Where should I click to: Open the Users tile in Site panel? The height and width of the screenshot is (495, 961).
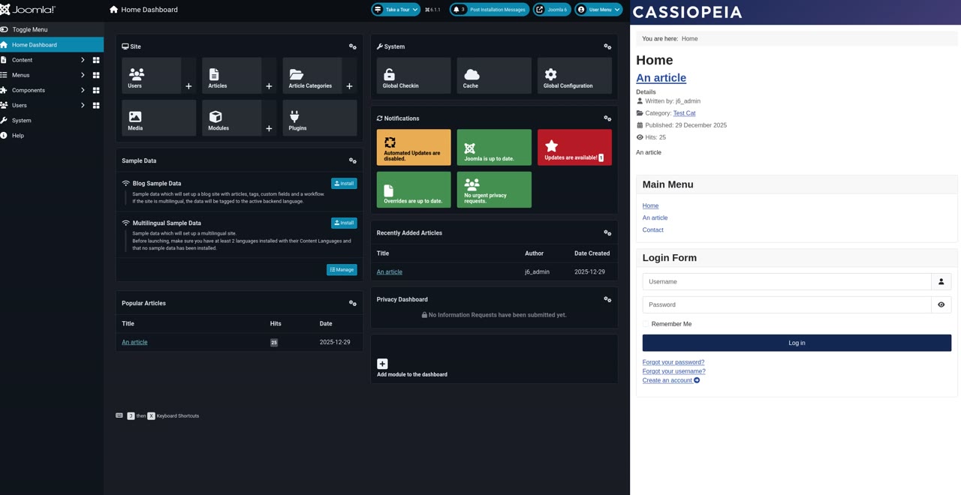tap(152, 76)
